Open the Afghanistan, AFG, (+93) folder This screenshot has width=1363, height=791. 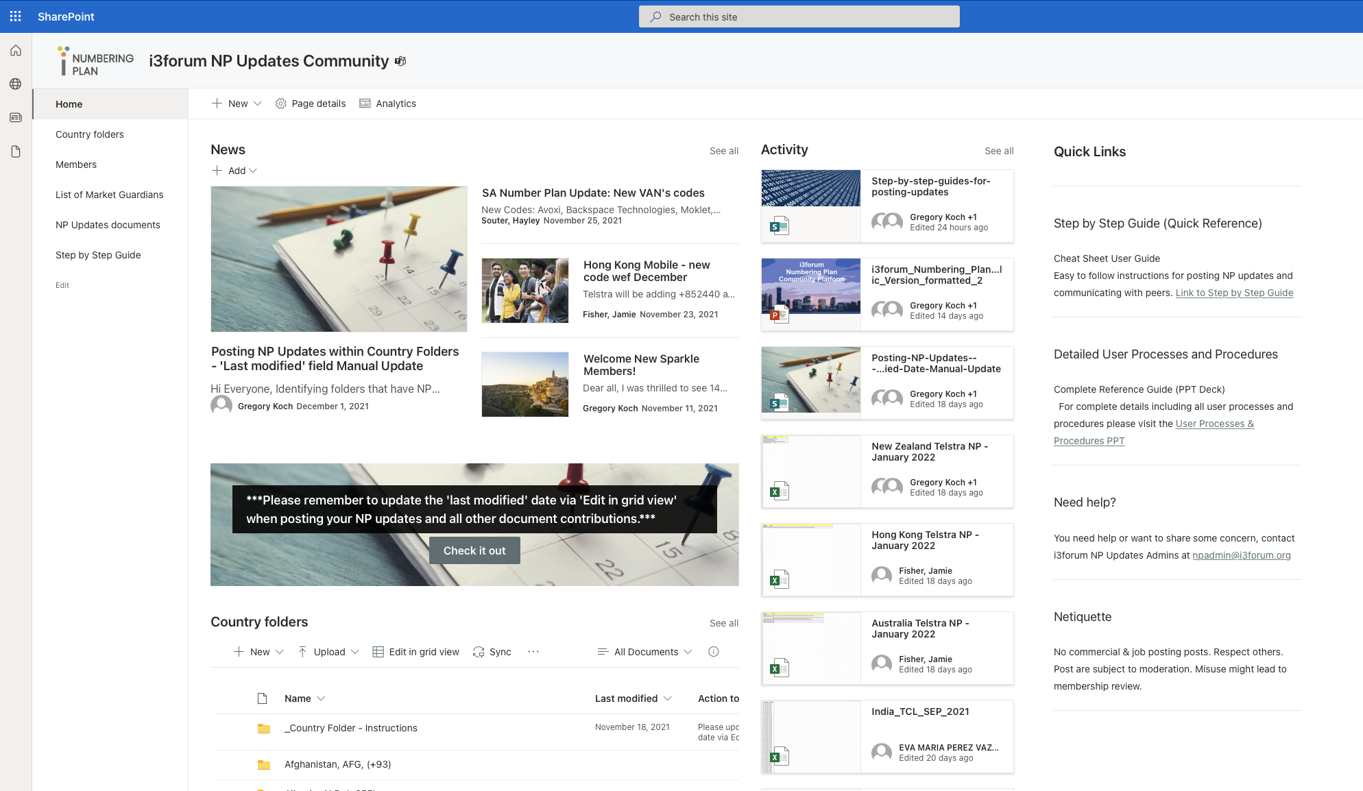[337, 764]
